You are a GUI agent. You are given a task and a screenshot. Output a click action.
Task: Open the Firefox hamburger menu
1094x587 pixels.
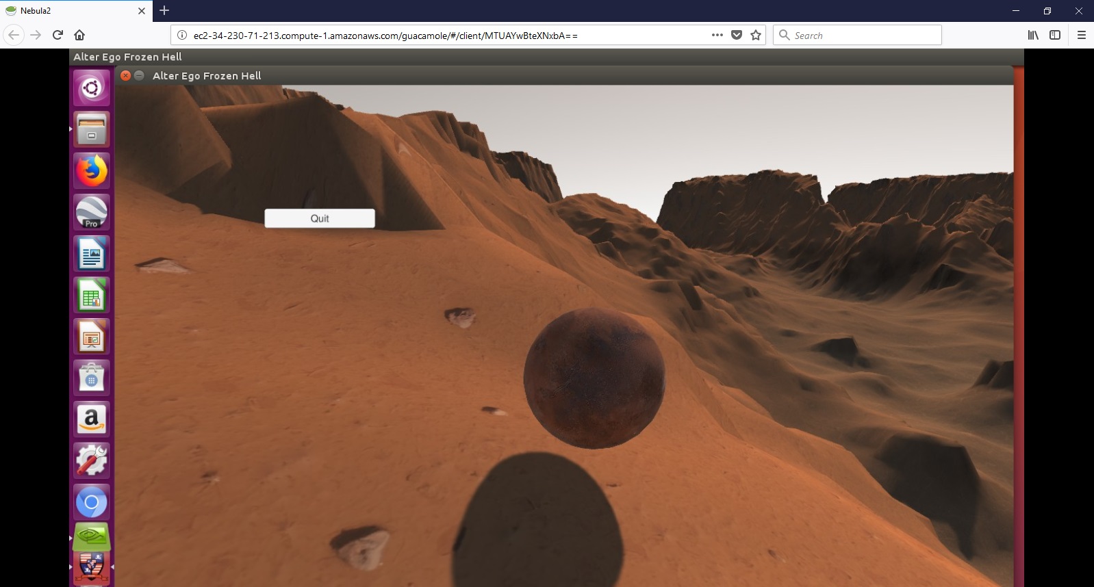(x=1082, y=35)
